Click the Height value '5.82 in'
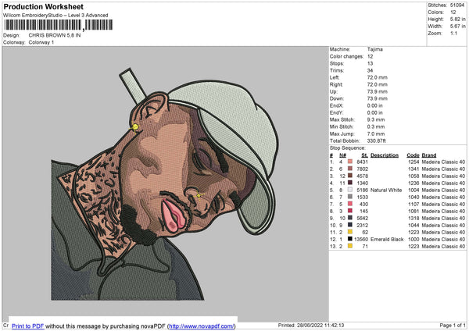 point(457,19)
